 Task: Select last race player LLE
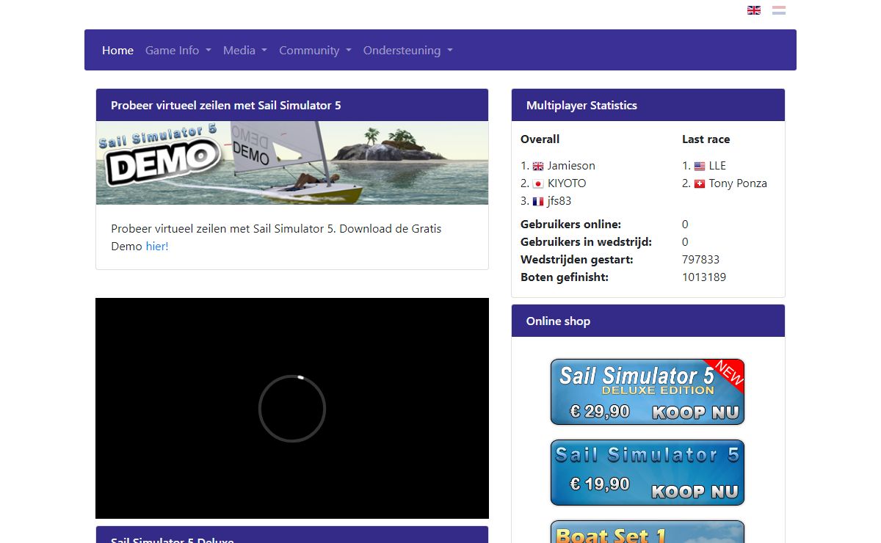(717, 166)
